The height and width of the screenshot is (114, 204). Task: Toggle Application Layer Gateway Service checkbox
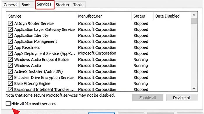pyautogui.click(x=10, y=29)
